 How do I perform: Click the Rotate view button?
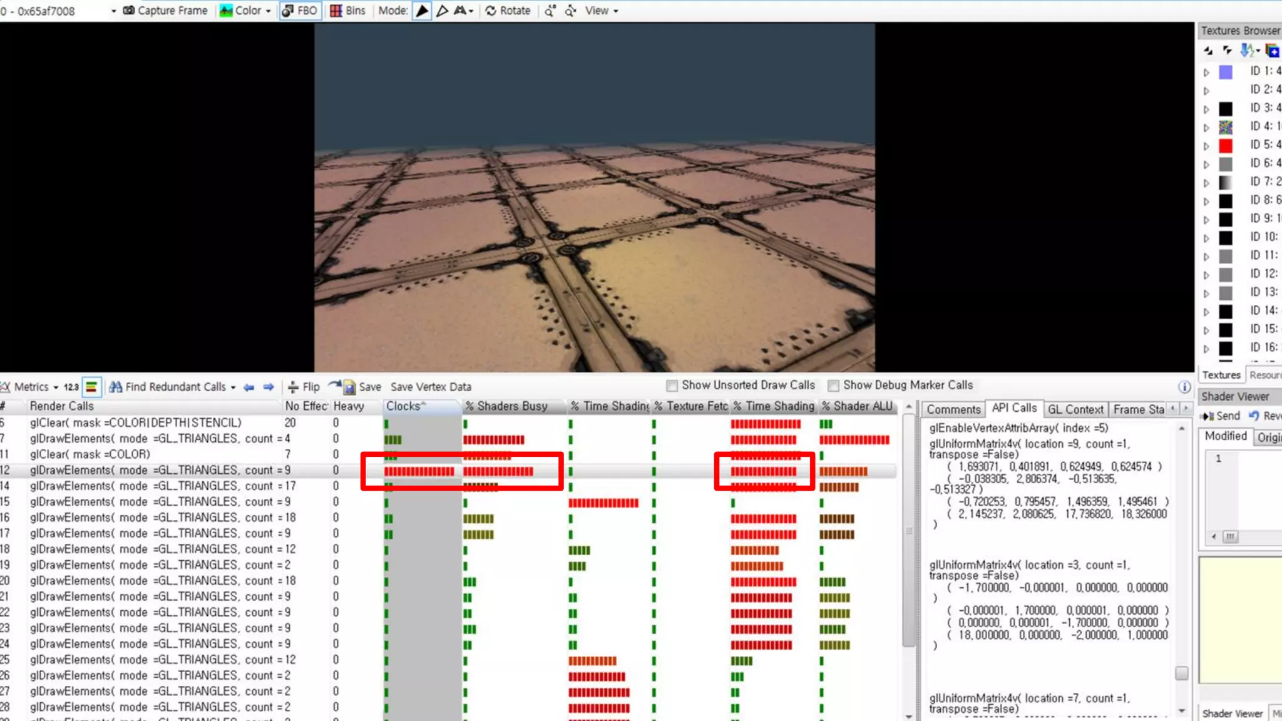pos(508,11)
